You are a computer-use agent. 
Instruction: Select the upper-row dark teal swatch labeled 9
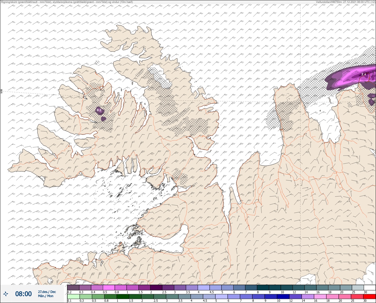[x=275, y=287]
